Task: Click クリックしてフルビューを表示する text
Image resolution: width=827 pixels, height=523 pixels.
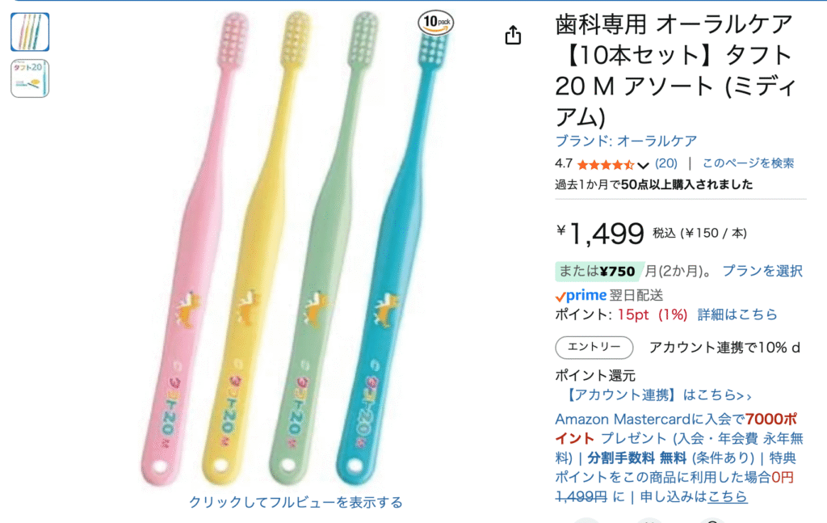Action: (296, 502)
